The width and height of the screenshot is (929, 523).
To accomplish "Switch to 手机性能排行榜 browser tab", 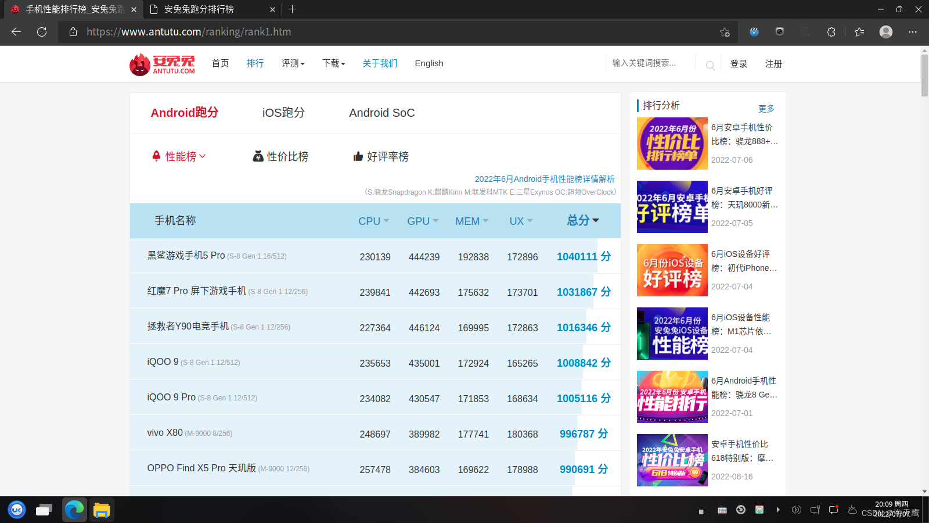I will coord(74,9).
